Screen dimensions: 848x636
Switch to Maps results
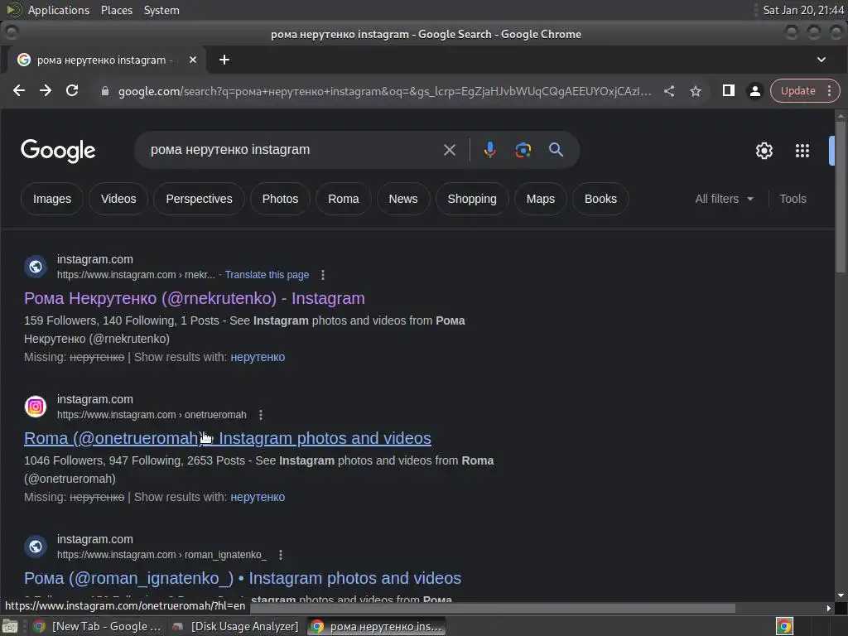coord(540,199)
